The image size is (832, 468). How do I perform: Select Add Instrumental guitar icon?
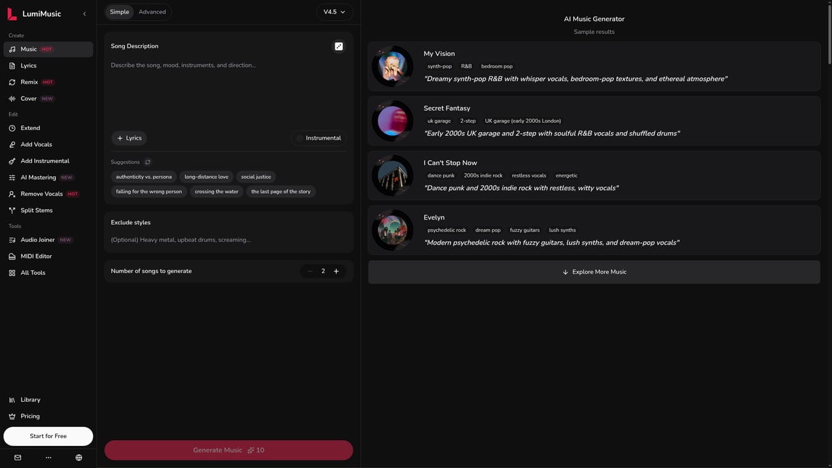coord(12,161)
